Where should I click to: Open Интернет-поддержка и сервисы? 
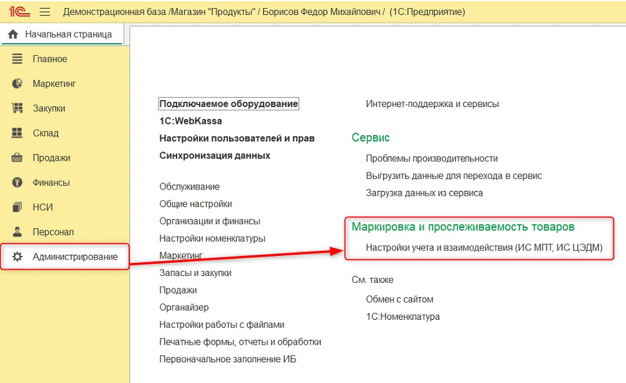pos(433,104)
